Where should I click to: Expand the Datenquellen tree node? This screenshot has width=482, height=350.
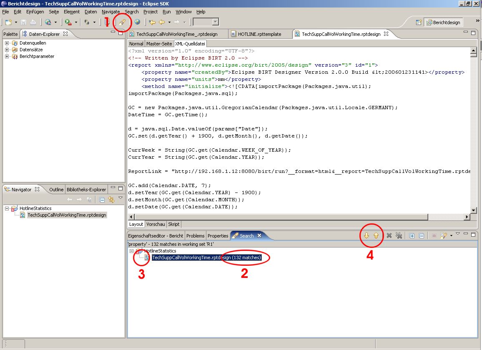[7, 43]
